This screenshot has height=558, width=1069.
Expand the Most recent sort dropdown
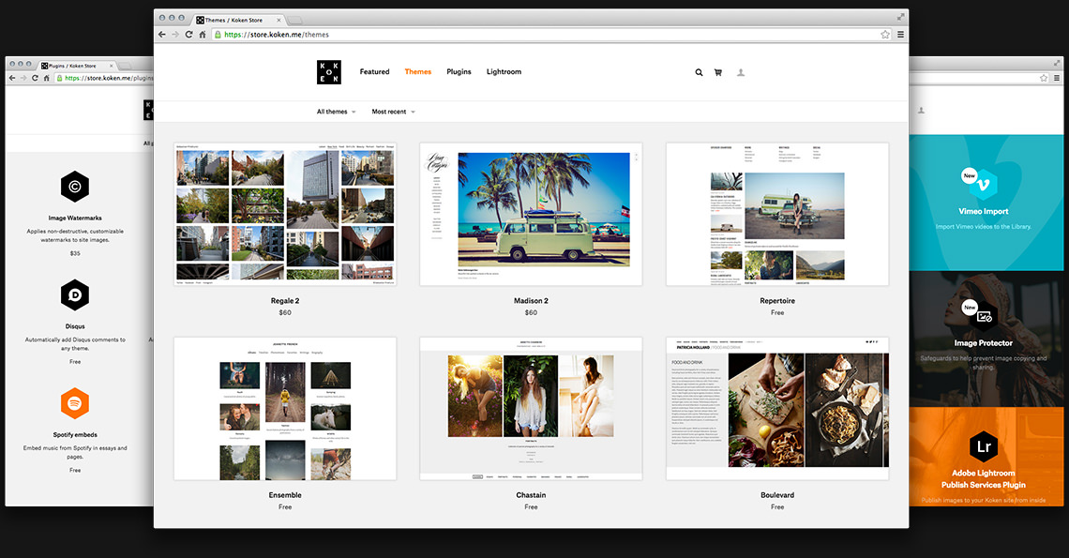click(394, 112)
